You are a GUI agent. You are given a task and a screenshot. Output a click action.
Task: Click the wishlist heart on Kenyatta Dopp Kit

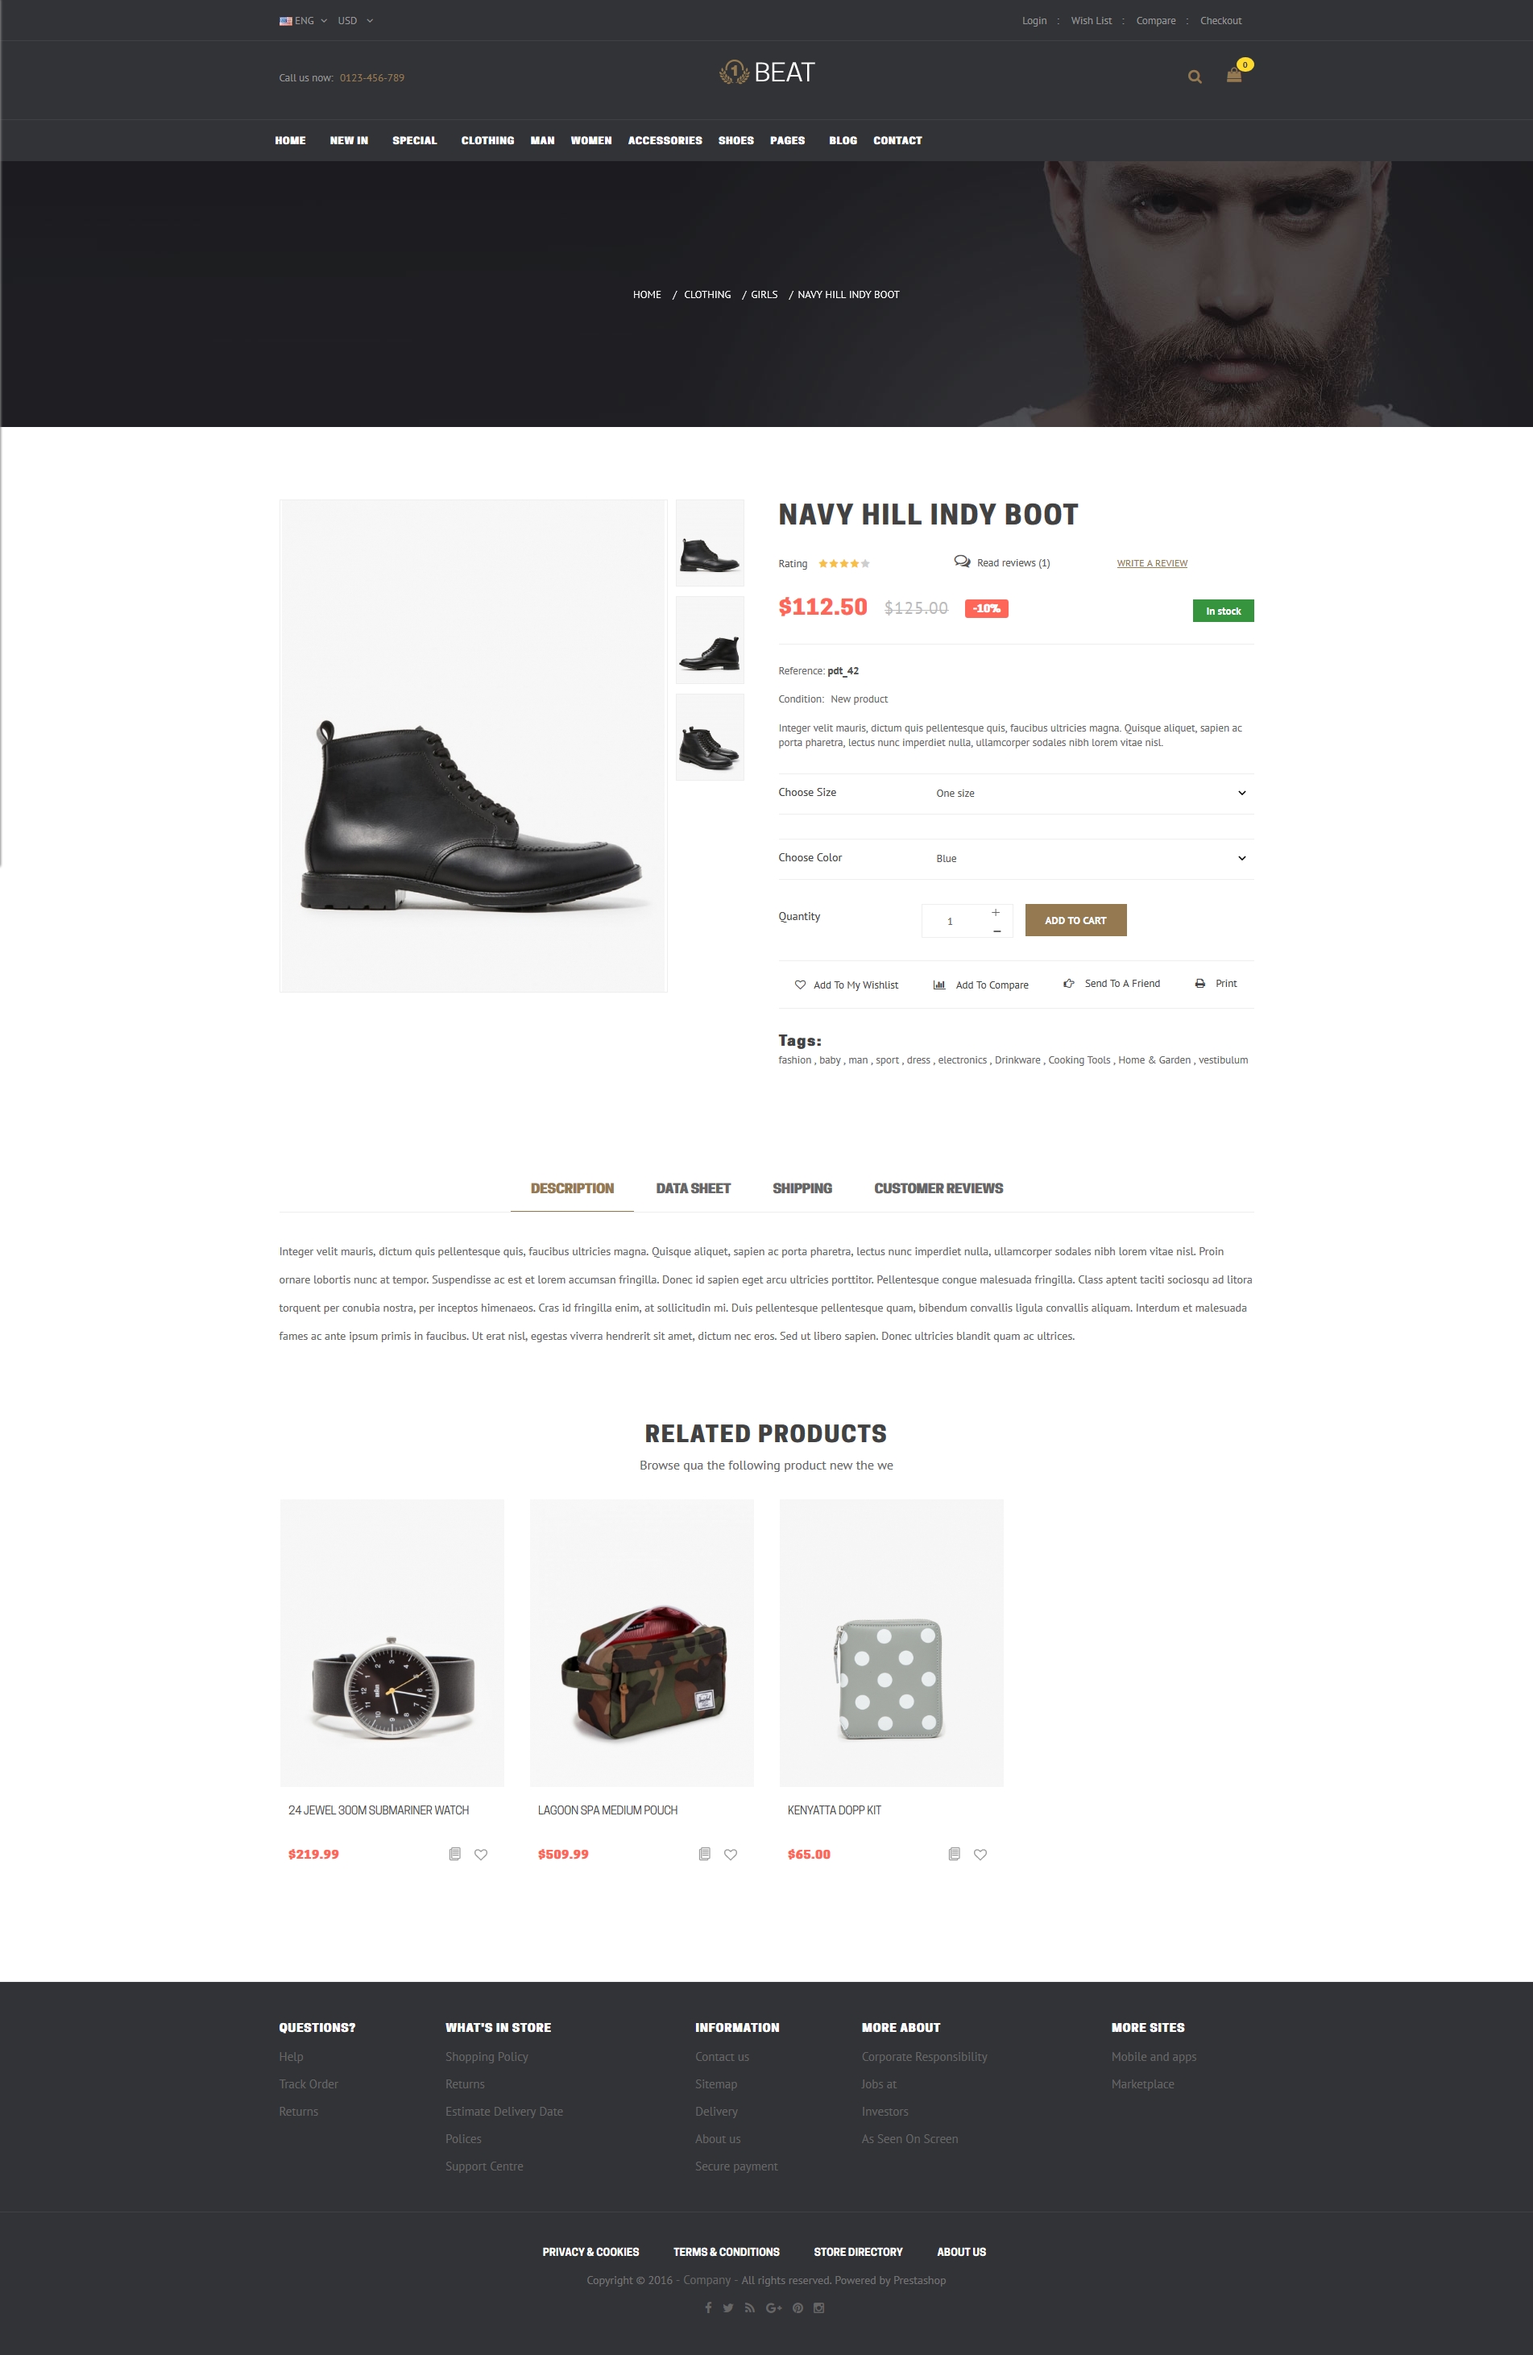[980, 1855]
